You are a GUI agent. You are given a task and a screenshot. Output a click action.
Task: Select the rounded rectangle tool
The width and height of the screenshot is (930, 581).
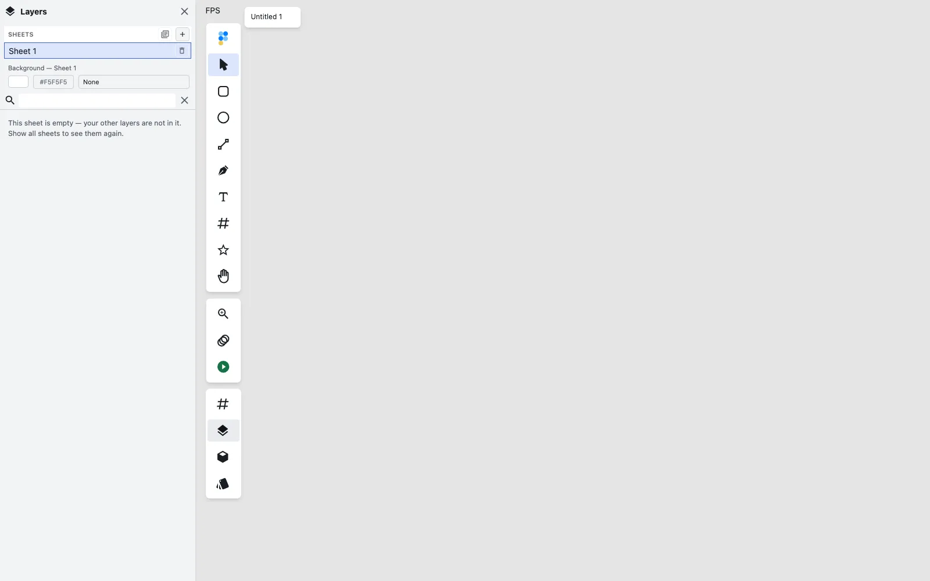click(223, 91)
